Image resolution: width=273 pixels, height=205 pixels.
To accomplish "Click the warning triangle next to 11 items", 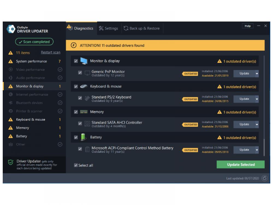I will pos(10,53).
